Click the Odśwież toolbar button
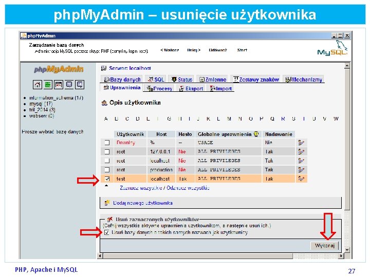This screenshot has width=370, height=277. point(218,50)
